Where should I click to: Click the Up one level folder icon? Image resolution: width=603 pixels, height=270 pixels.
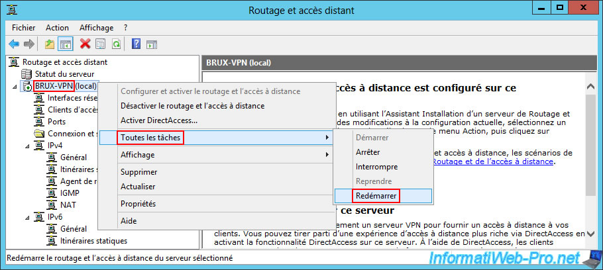(x=50, y=44)
